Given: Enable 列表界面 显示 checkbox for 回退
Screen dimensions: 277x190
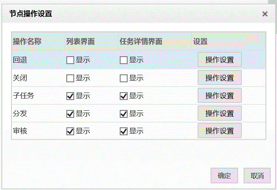Looking at the screenshot, I should 70,60.
